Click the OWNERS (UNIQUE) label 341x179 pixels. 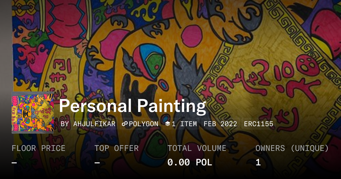292,148
